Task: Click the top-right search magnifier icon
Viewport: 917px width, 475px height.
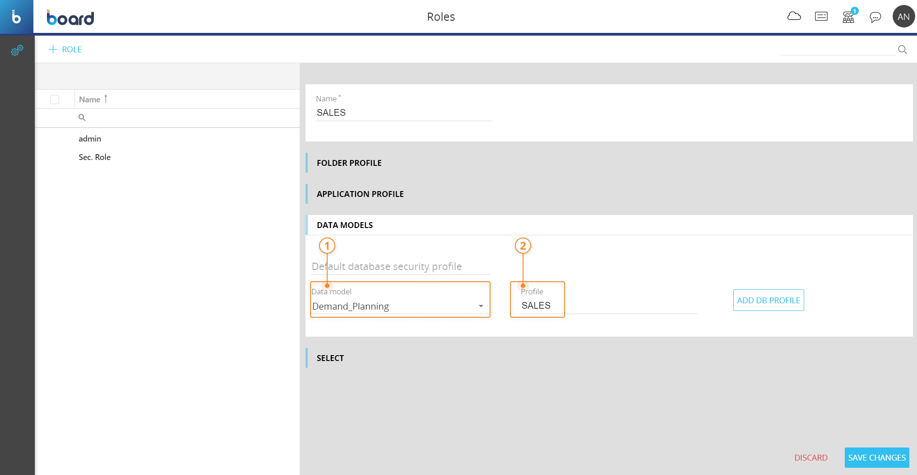Action: click(x=902, y=50)
